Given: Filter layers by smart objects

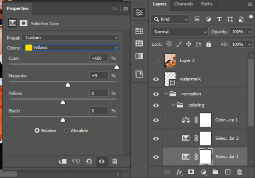Looking at the screenshot, I should 241,19.
